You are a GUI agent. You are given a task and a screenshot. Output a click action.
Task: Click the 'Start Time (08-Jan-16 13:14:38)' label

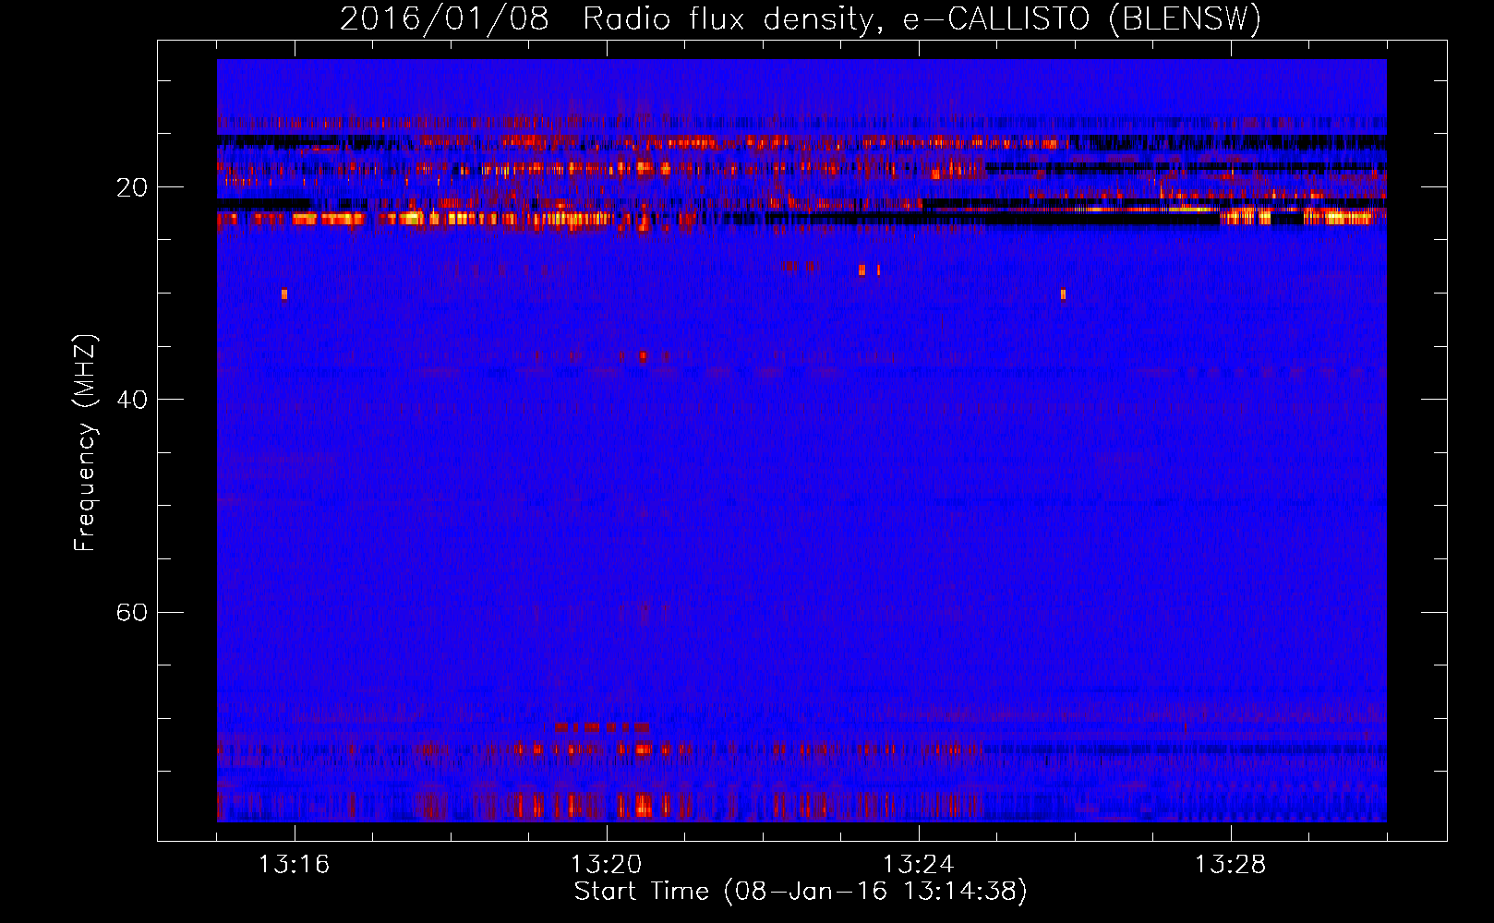click(801, 892)
